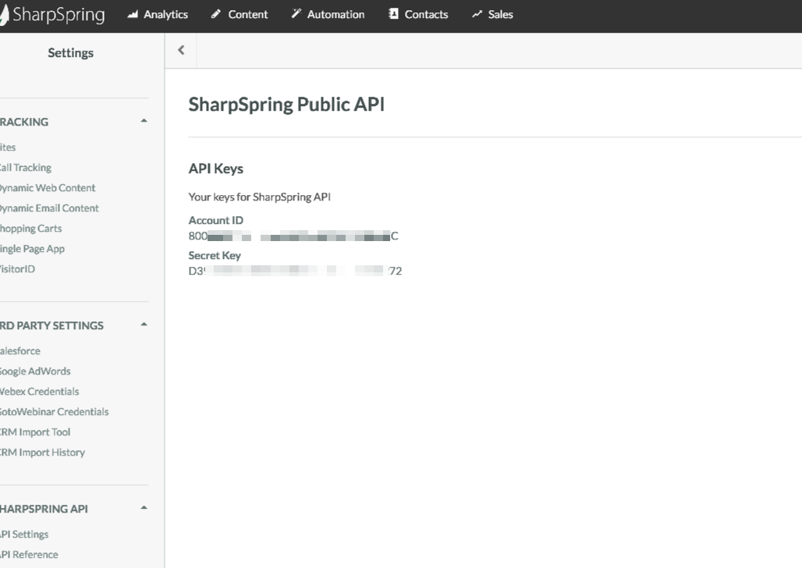This screenshot has height=568, width=802.
Task: Open CRM Import Tool
Action: [x=35, y=432]
